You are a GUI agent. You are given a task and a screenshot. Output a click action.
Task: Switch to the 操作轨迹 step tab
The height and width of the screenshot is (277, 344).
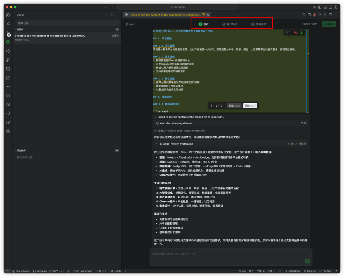coord(230,24)
